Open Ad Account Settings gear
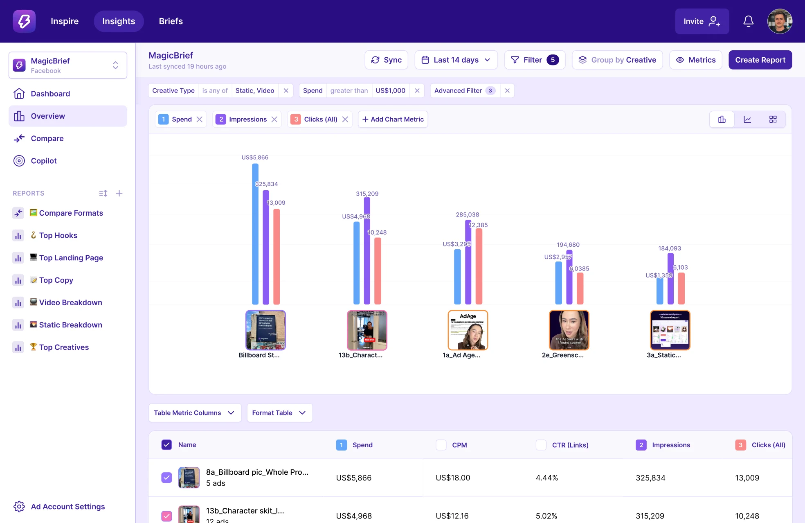The image size is (805, 523). point(19,506)
